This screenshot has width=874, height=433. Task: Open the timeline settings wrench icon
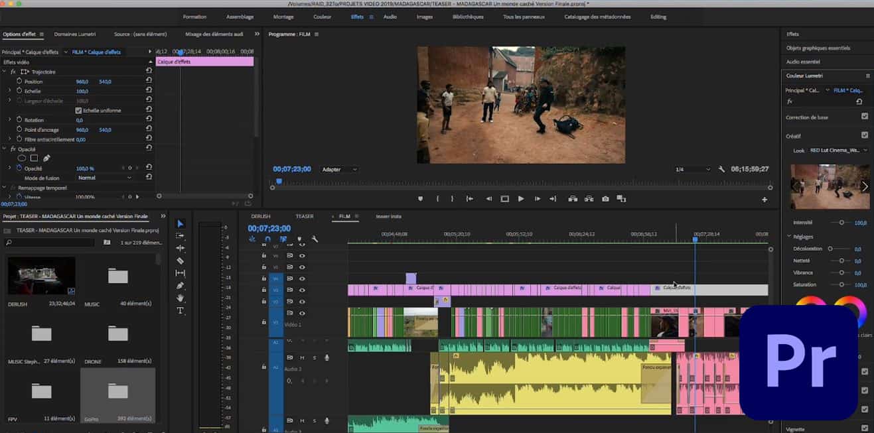(x=315, y=239)
